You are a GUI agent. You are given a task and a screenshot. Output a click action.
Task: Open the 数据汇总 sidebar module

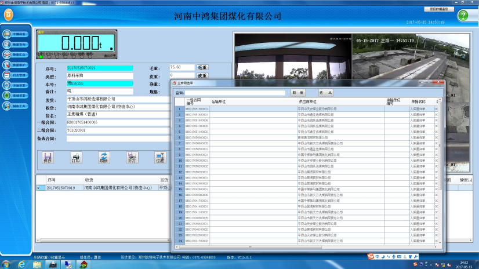pos(16,54)
